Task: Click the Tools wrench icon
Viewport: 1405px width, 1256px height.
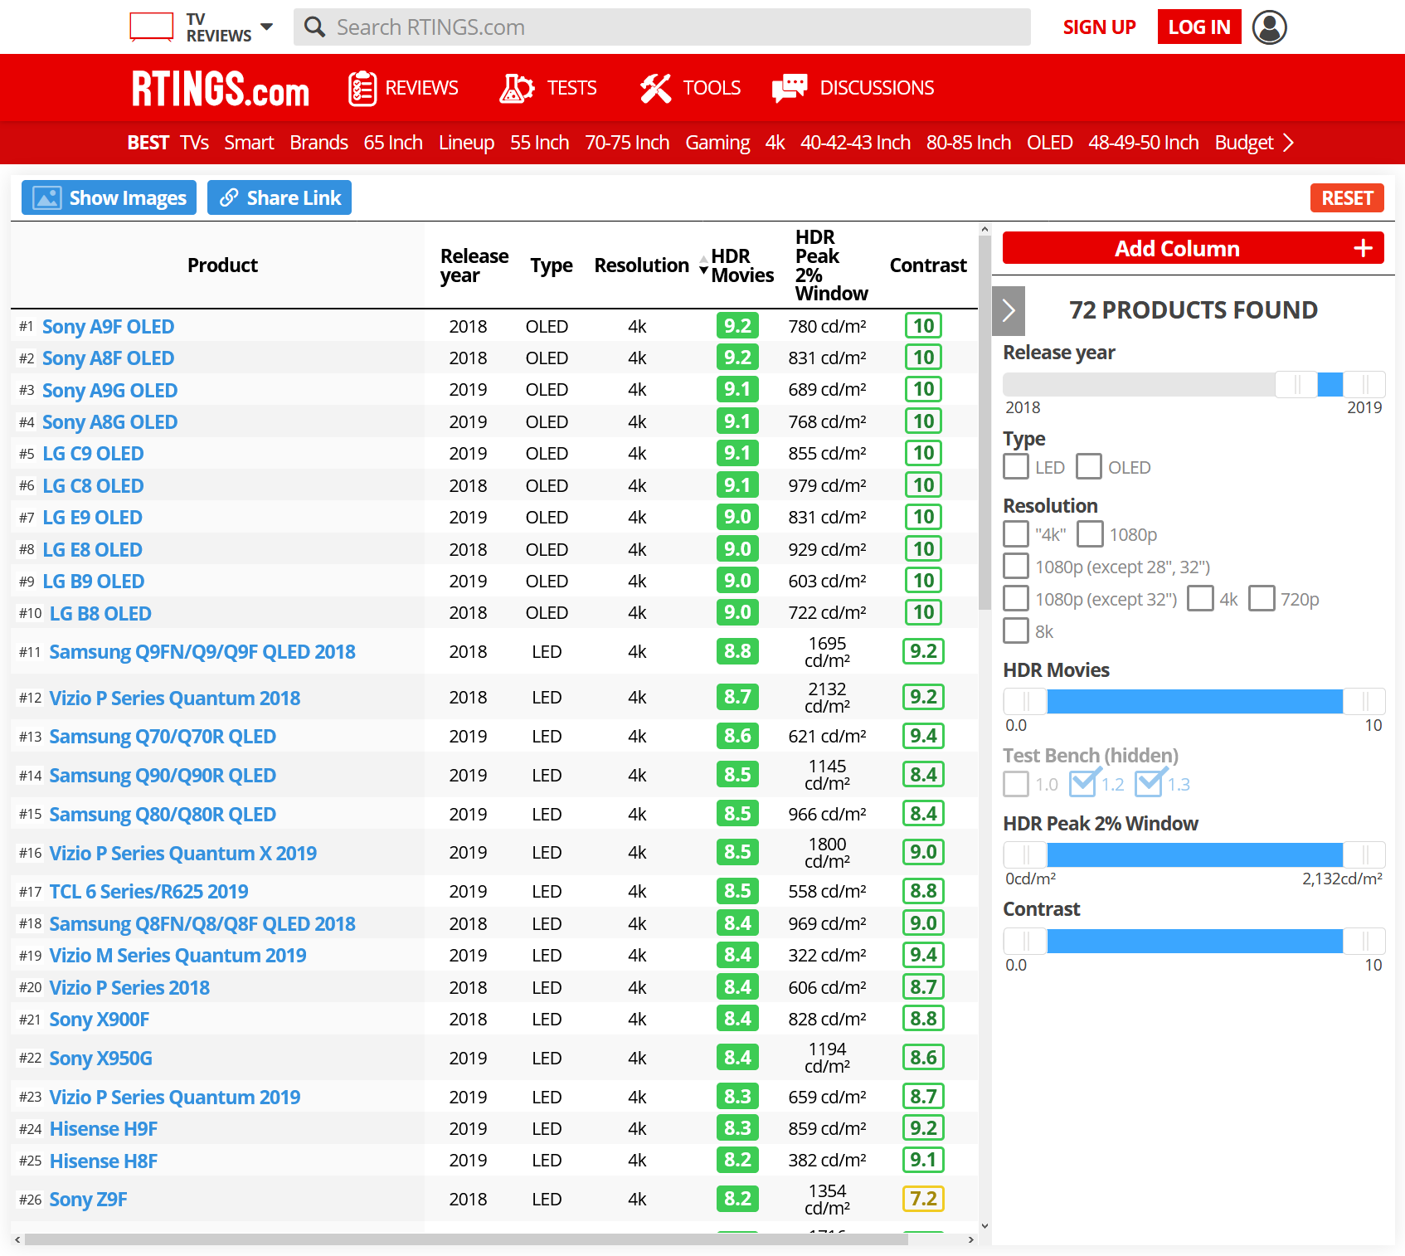Action: click(655, 88)
